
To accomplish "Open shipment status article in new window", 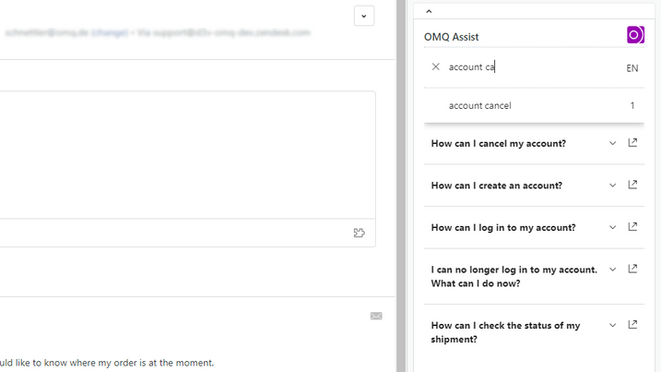I will (632, 324).
